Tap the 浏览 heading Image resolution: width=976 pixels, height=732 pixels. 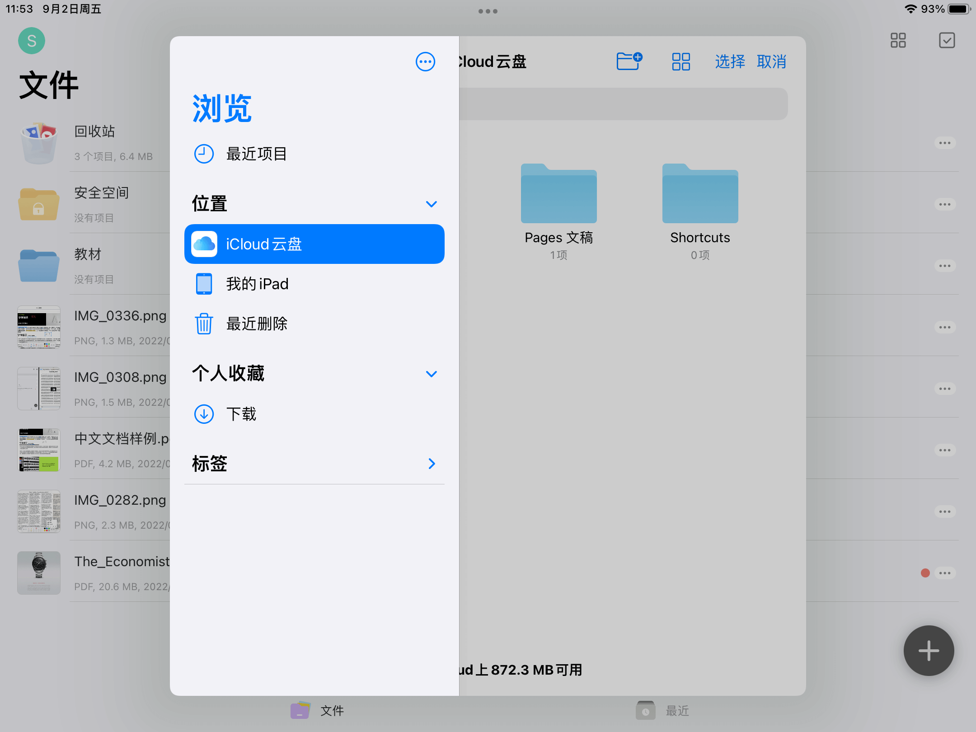click(222, 108)
